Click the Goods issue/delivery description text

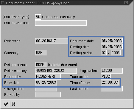(58, 17)
